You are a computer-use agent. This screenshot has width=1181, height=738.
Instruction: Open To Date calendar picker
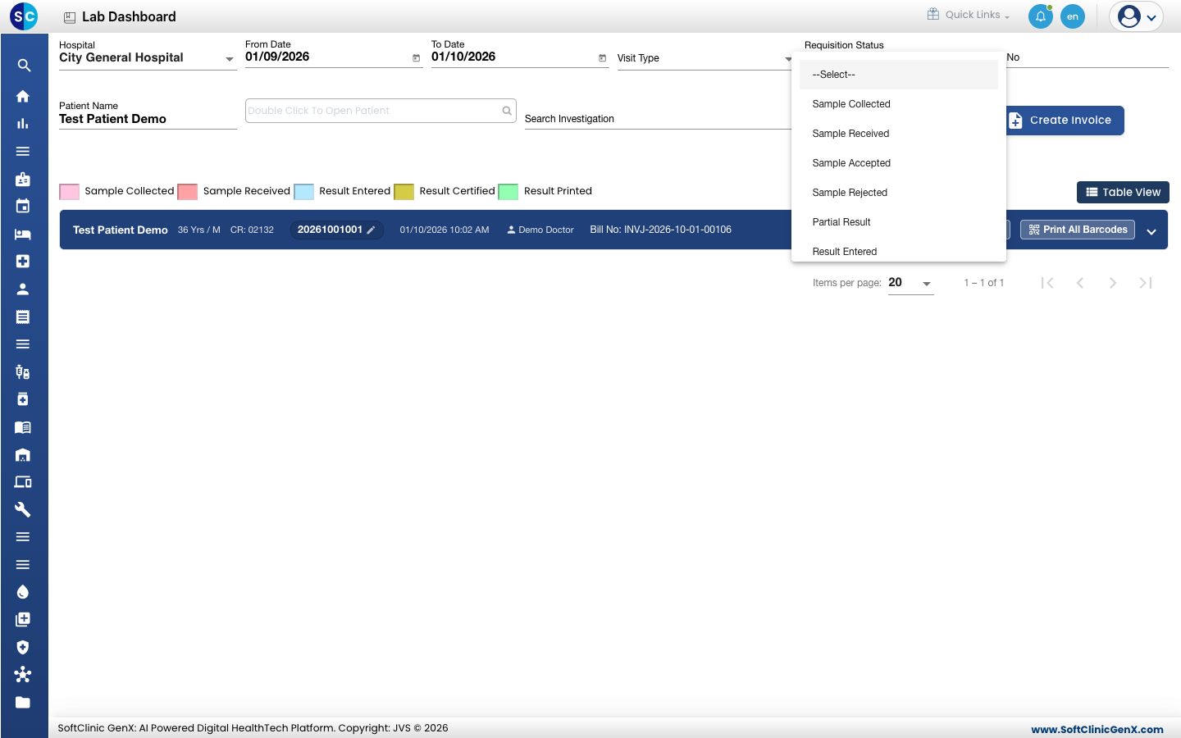[x=602, y=57]
